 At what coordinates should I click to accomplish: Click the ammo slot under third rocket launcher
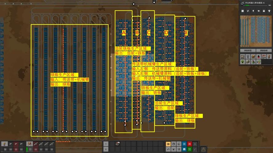pyautogui.click(x=46, y=149)
